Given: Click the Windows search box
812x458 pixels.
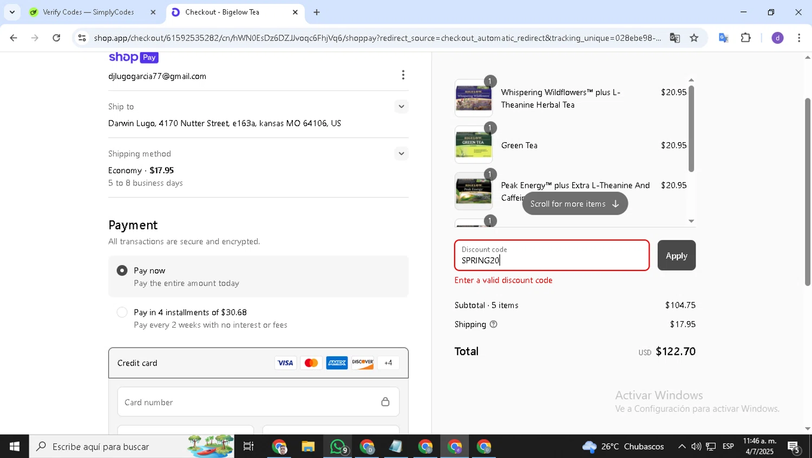Looking at the screenshot, I should click(132, 447).
